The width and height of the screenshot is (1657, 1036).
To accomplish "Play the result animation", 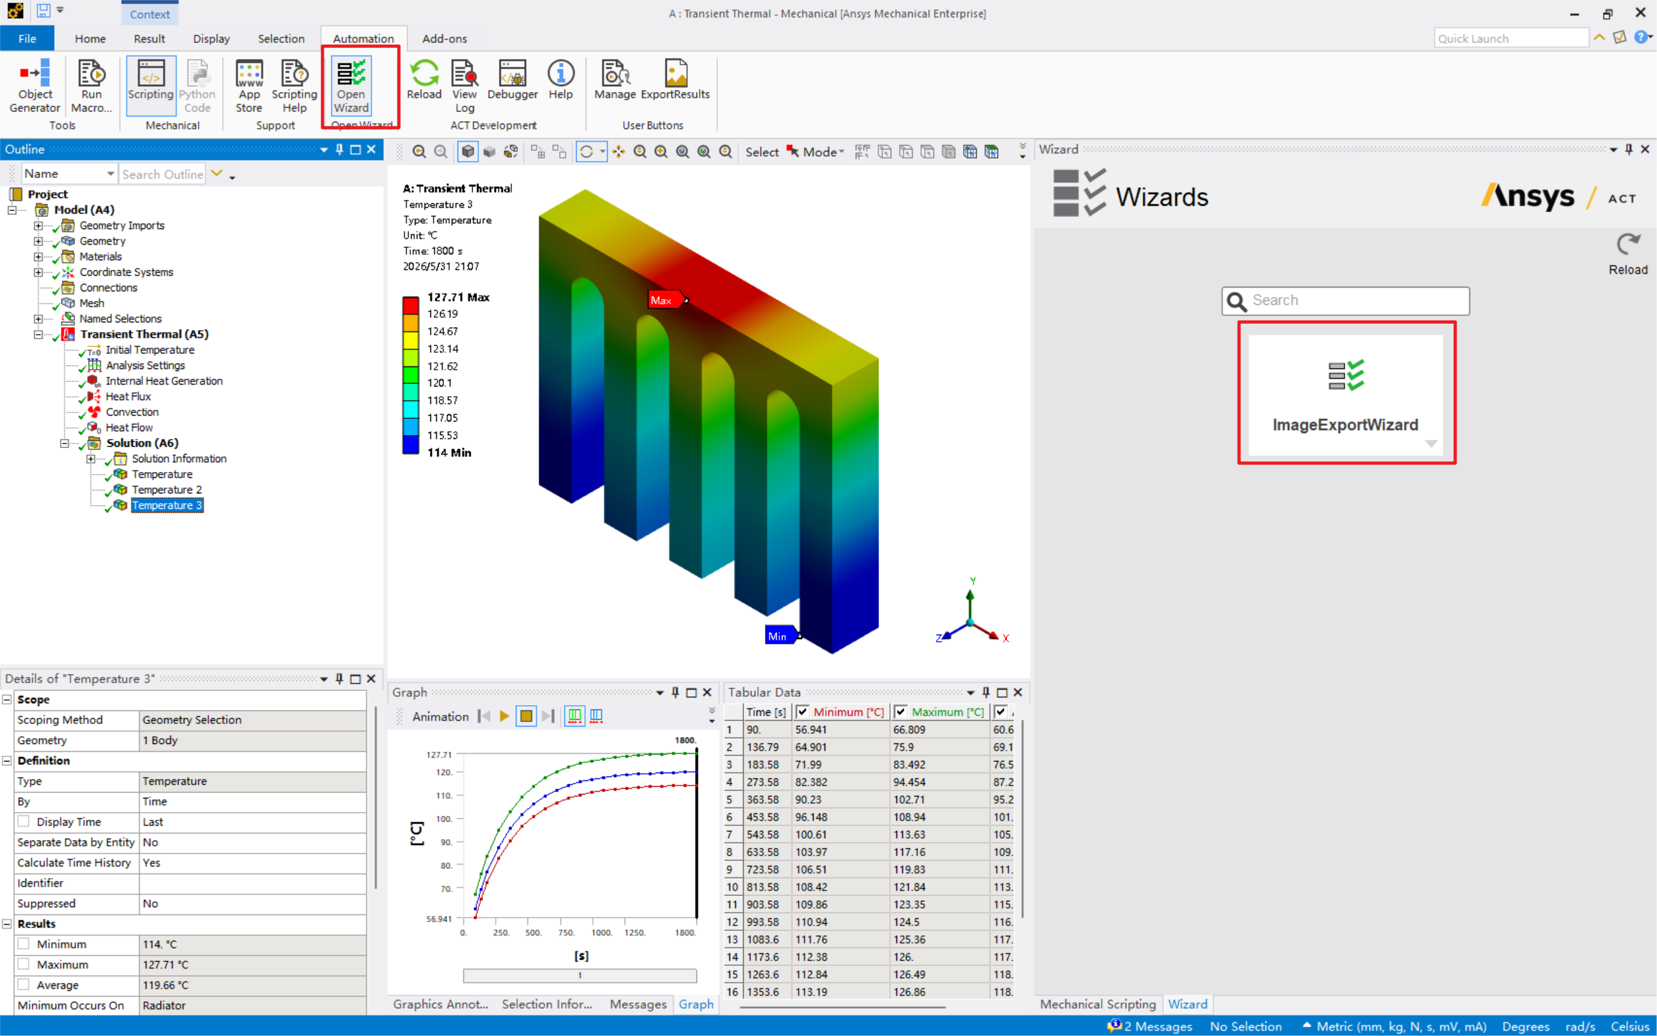I will 505,716.
